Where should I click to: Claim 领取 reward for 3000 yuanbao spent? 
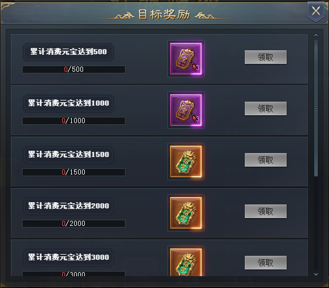[x=266, y=263]
